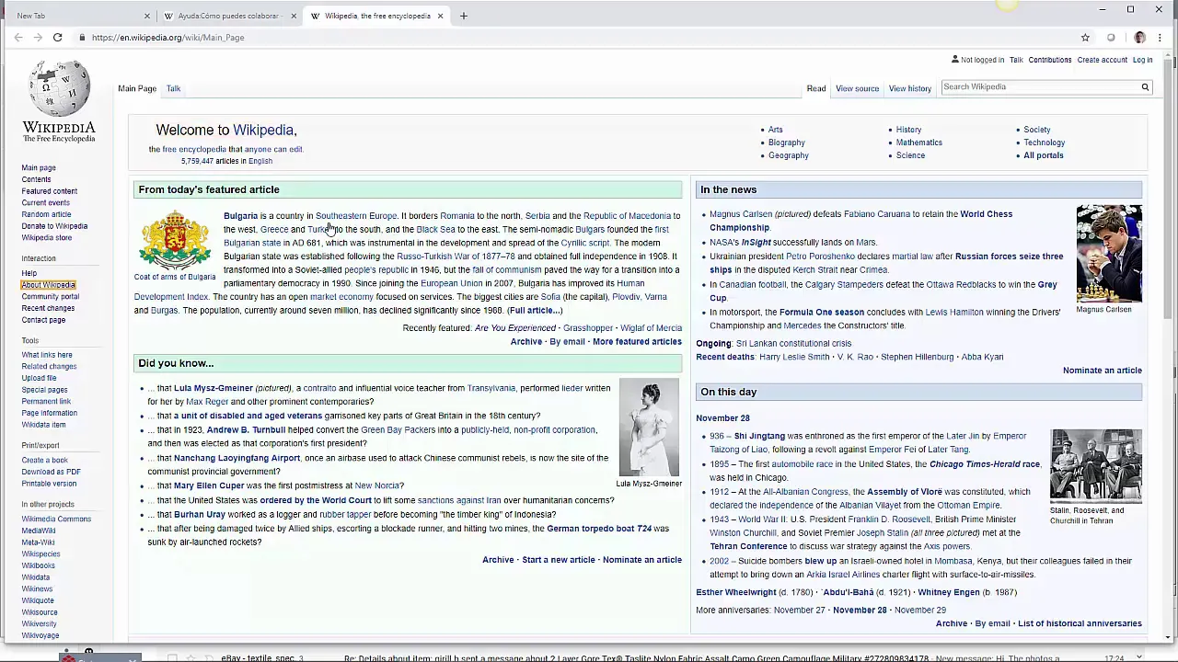Open the Printable version link
This screenshot has width=1178, height=662.
pyautogui.click(x=49, y=484)
